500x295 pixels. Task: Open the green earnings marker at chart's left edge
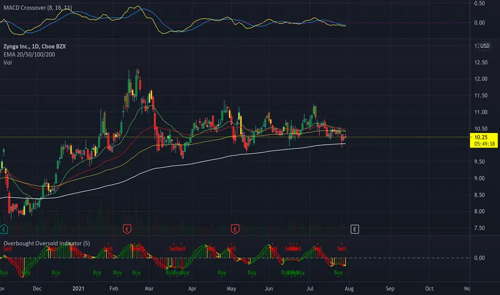(4, 229)
